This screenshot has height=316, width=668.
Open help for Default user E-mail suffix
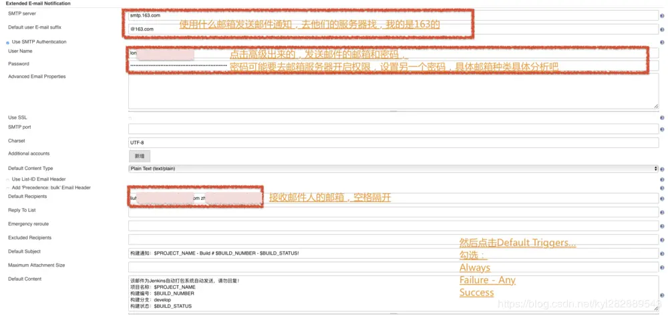click(x=662, y=30)
